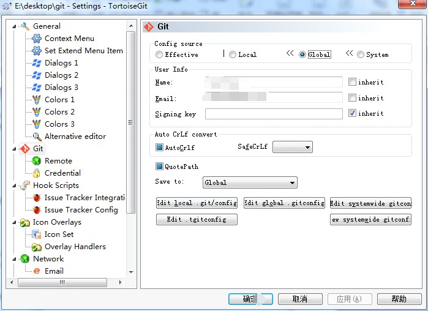
Task: Click the tree scroll down arrow
Action: (x=131, y=272)
